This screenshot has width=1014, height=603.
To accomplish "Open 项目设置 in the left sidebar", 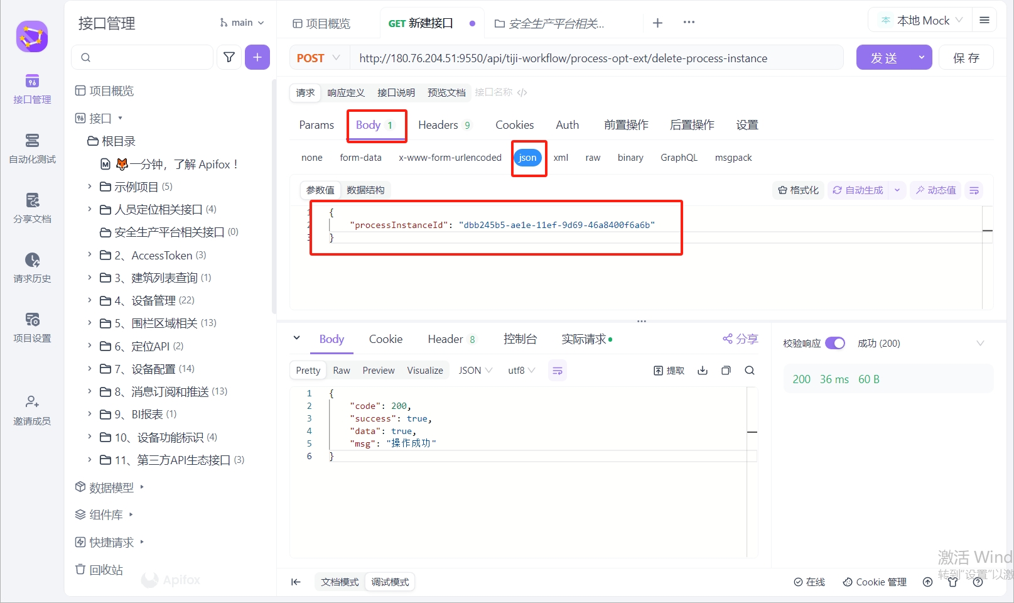I will 32,328.
